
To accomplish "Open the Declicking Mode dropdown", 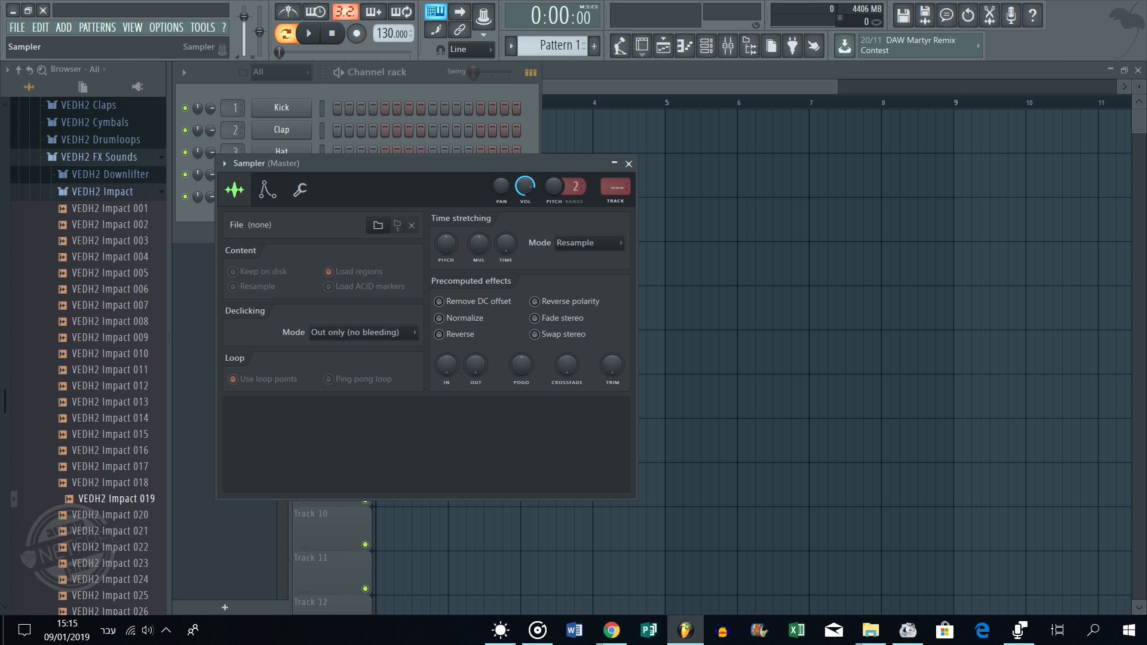I will click(363, 333).
